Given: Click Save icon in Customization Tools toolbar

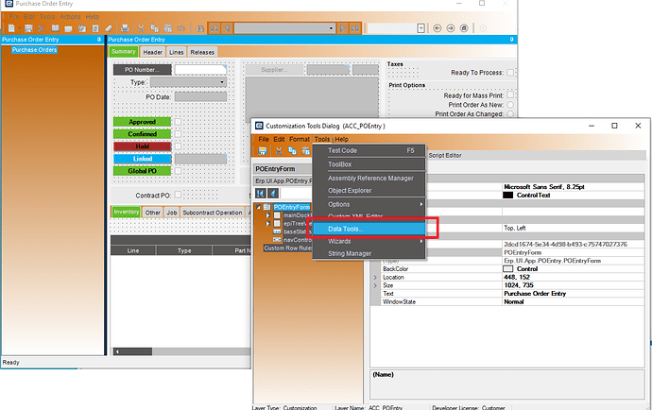Looking at the screenshot, I should (x=263, y=151).
